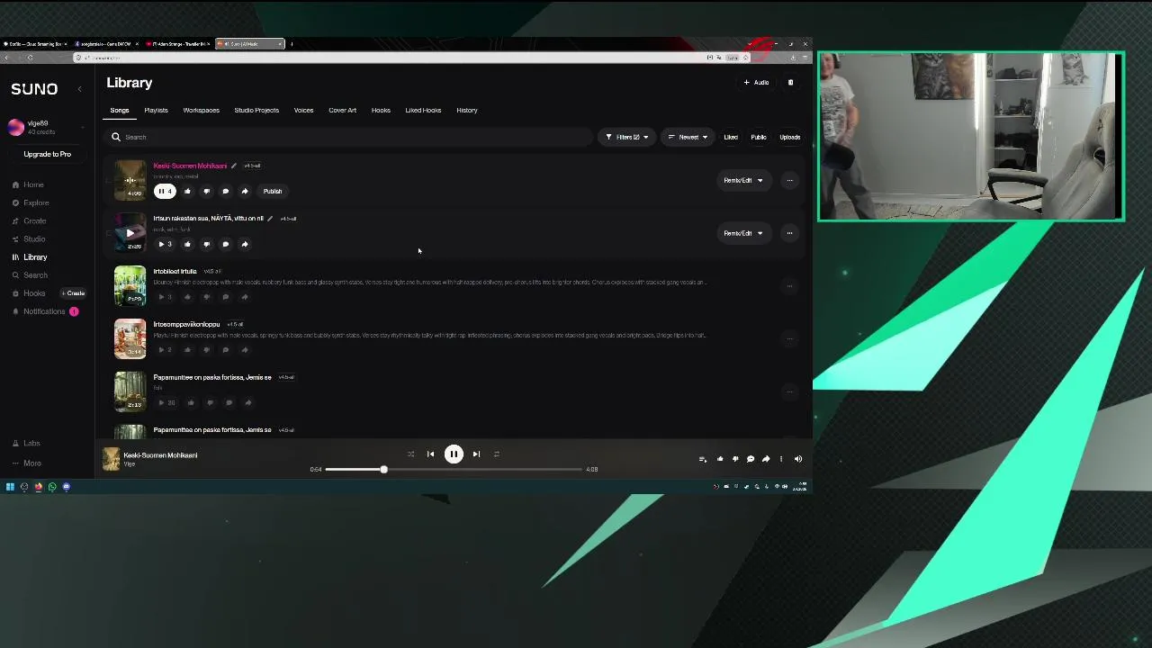The width and height of the screenshot is (1152, 648).
Task: Switch to the Cover Art tab
Action: coord(342,110)
